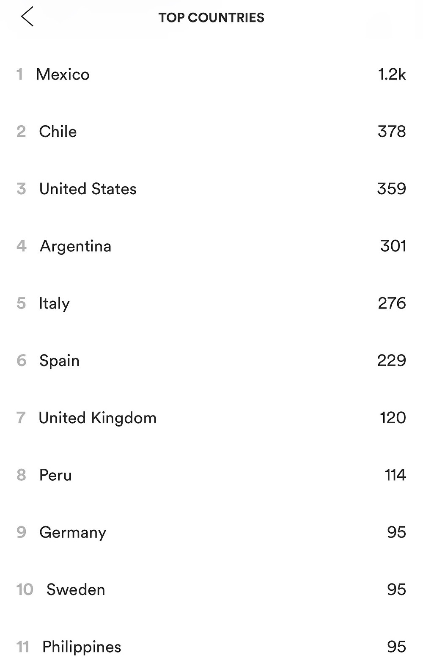Click the TOP COUNTRIES header title

tap(211, 17)
